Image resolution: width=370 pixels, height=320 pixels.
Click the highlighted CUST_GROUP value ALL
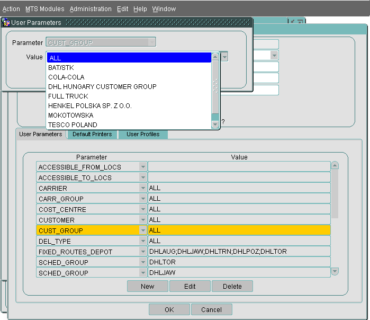click(x=239, y=230)
